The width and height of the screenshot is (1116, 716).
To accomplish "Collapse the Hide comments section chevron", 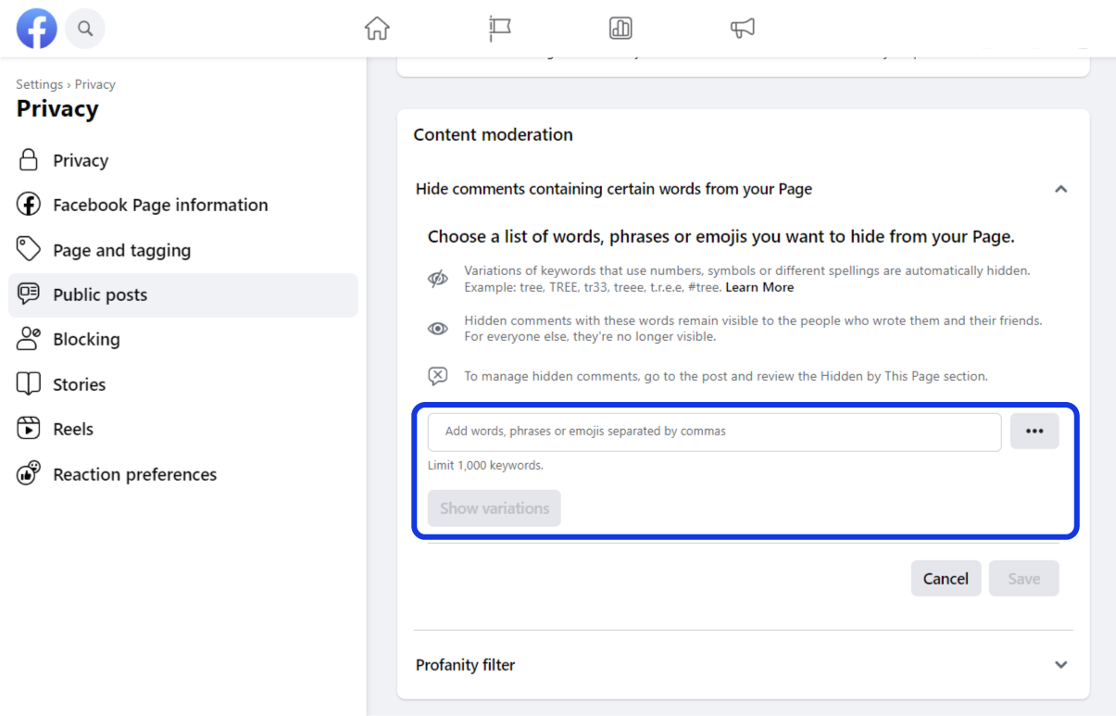I will click(1060, 188).
